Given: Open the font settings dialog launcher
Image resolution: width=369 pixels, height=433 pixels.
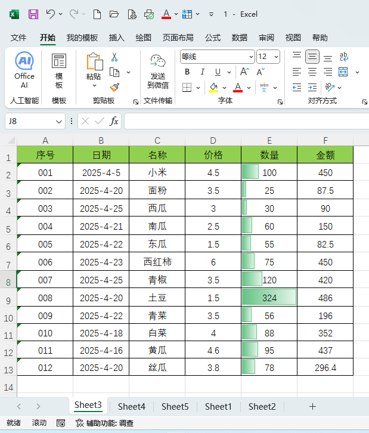Looking at the screenshot, I should [280, 102].
